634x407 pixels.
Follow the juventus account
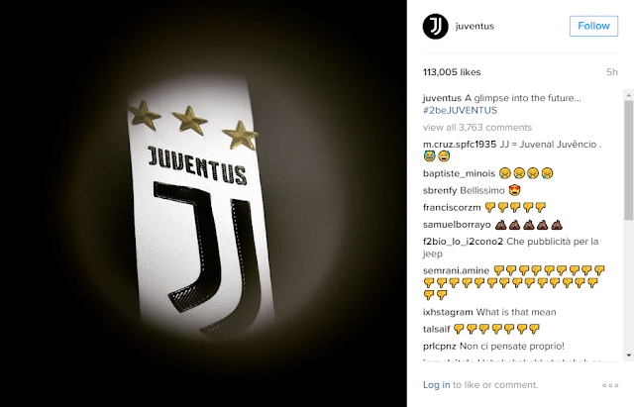point(593,26)
